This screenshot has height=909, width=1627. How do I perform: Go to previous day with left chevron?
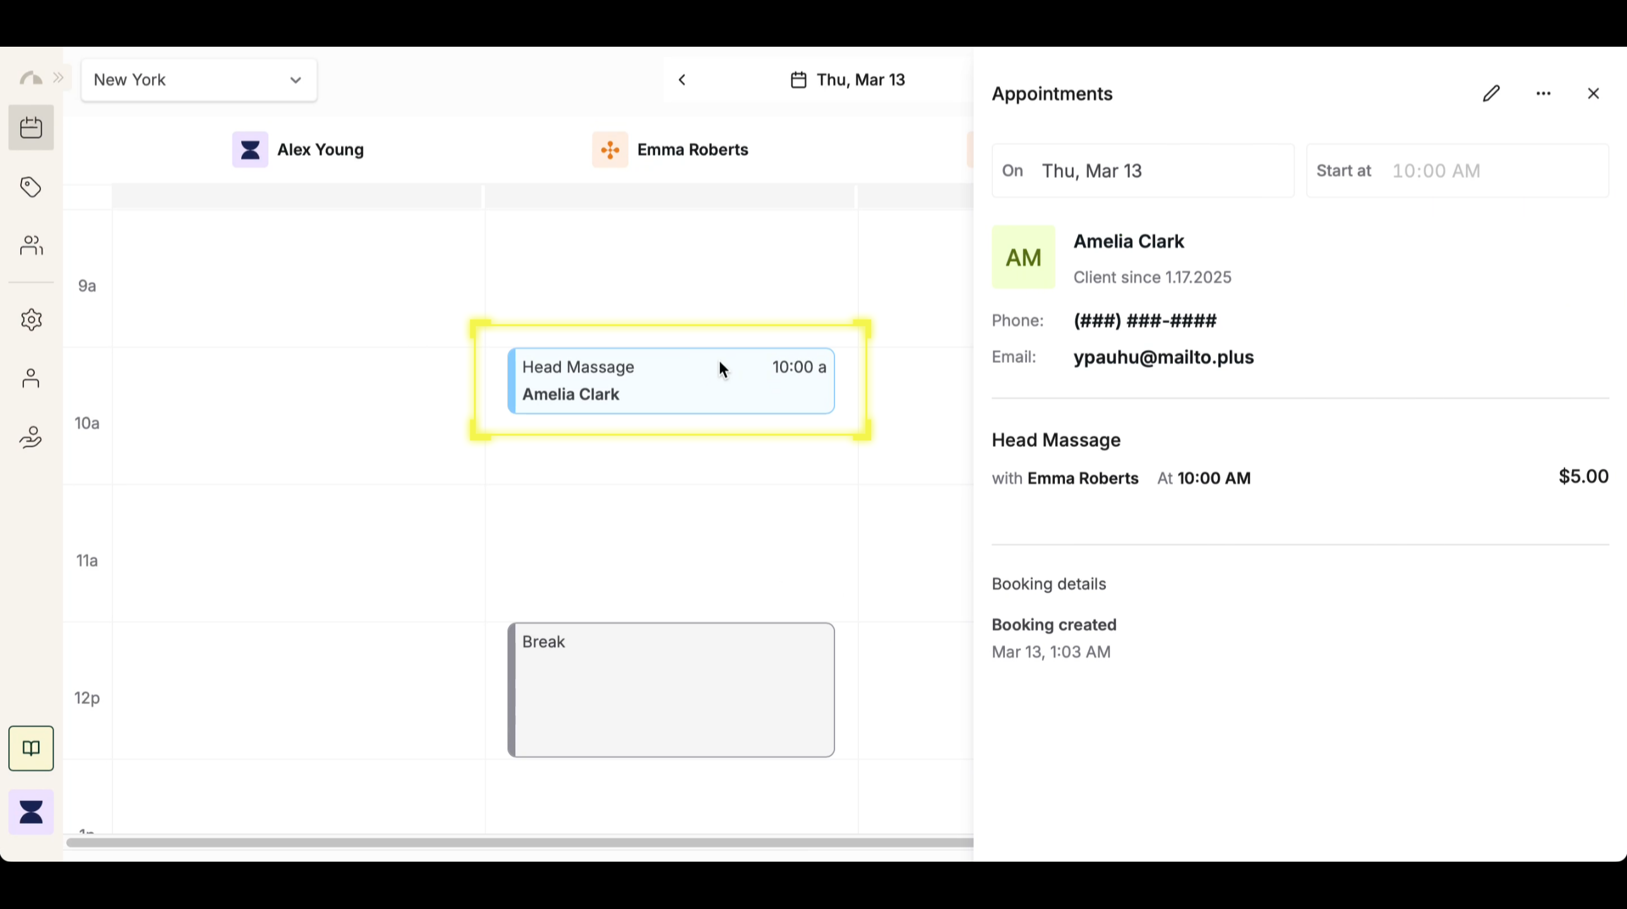[682, 80]
